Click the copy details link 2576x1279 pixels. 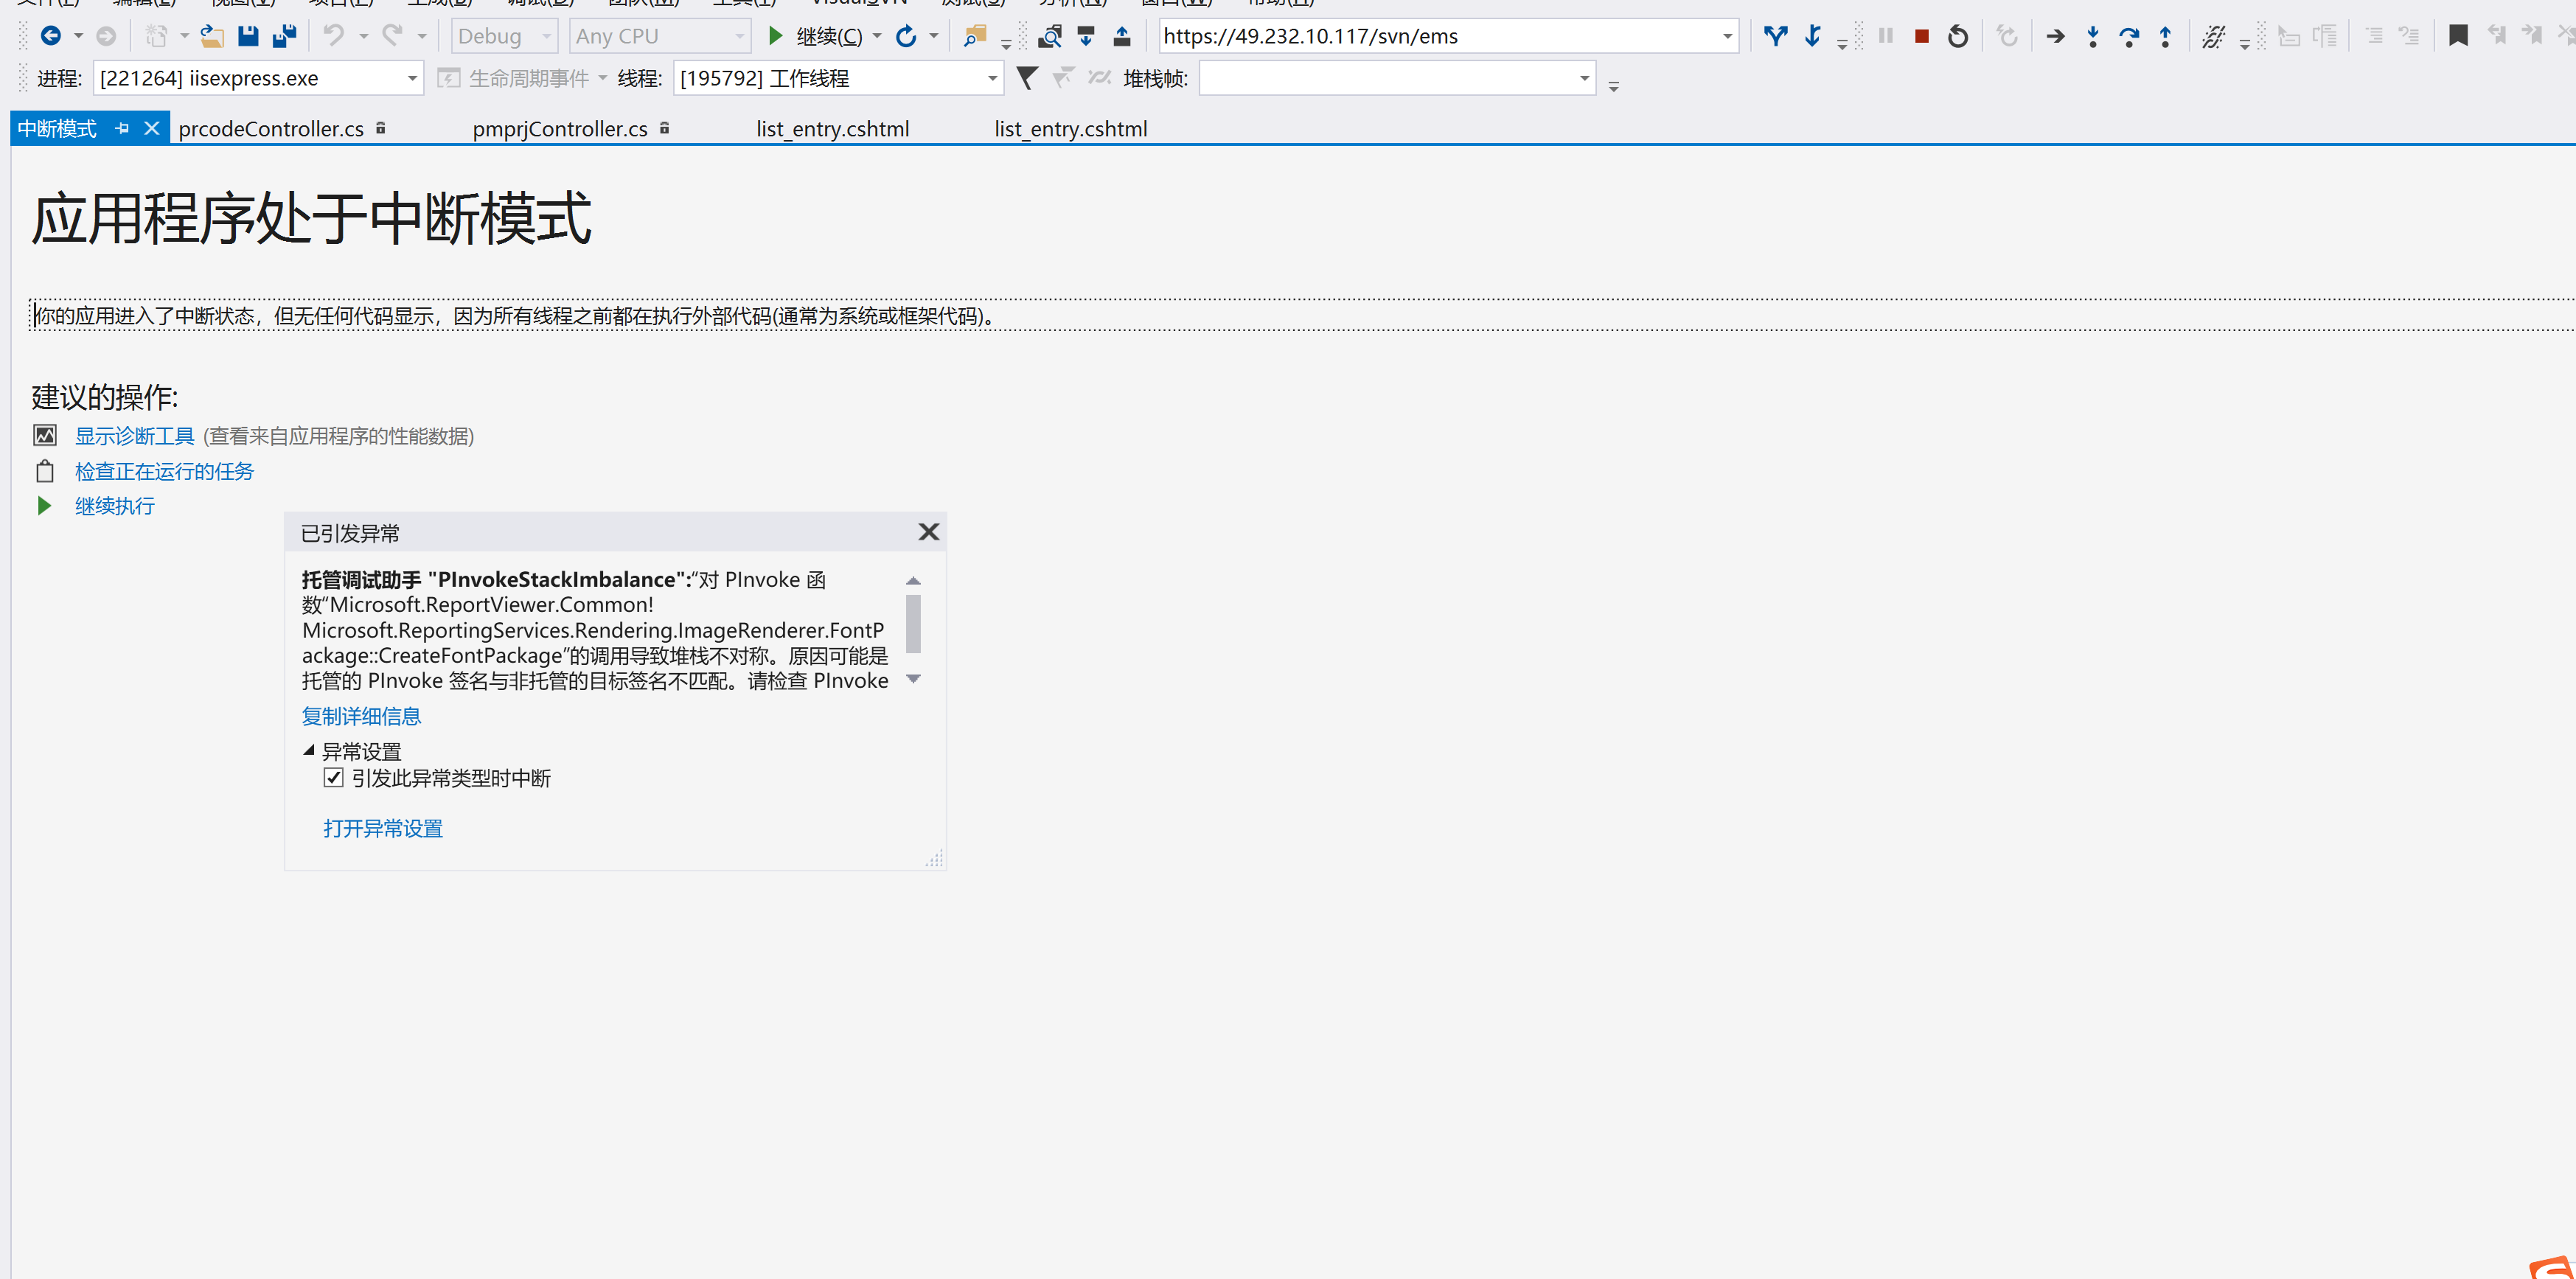pyautogui.click(x=361, y=716)
